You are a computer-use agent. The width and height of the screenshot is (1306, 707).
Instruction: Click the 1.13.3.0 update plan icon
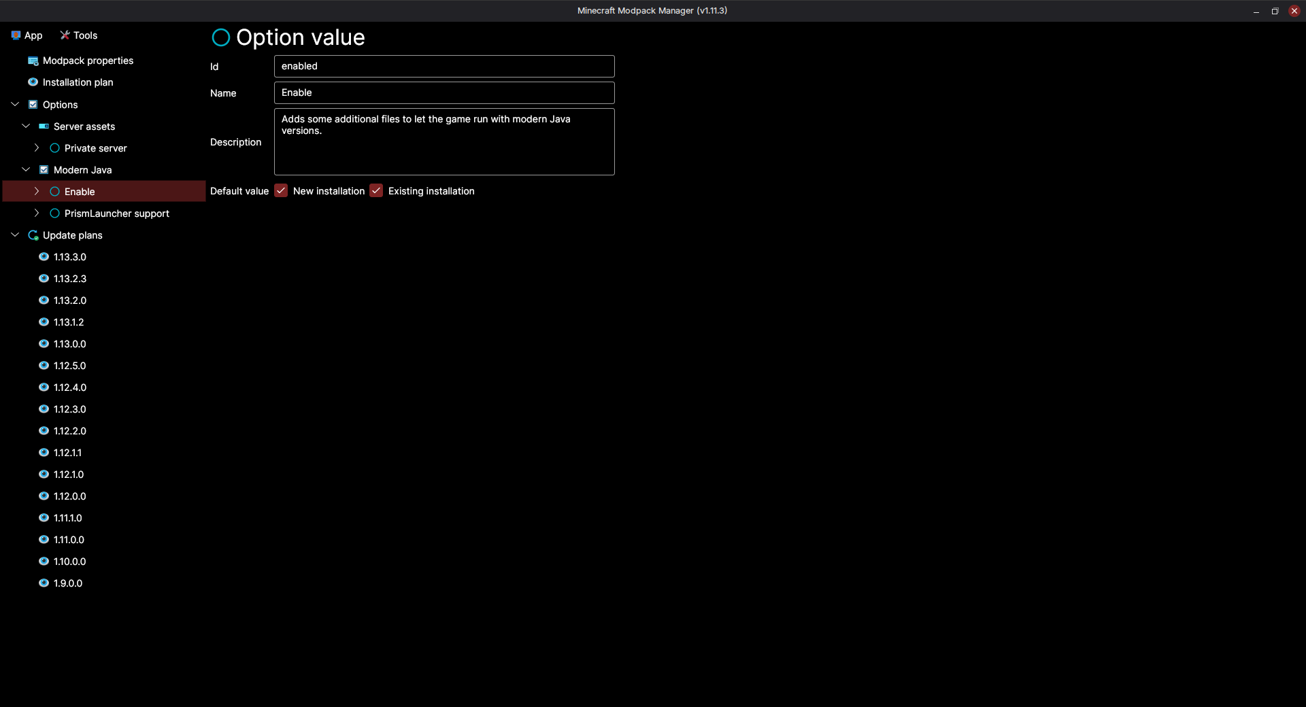(44, 257)
